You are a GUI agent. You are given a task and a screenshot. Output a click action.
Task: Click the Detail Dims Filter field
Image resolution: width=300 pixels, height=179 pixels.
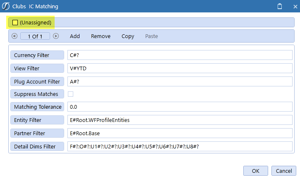click(x=180, y=146)
